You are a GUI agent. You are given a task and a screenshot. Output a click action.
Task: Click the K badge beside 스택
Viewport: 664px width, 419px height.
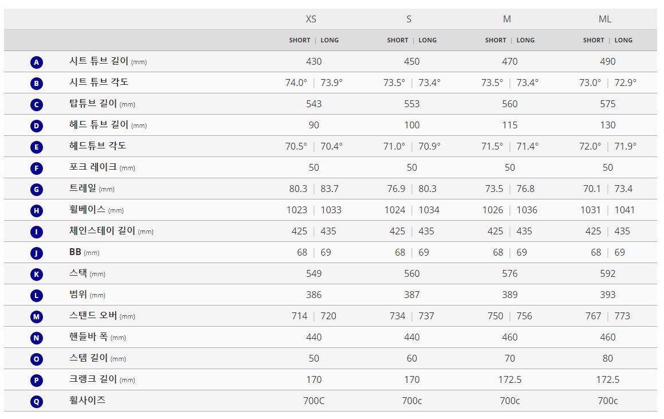click(x=37, y=274)
